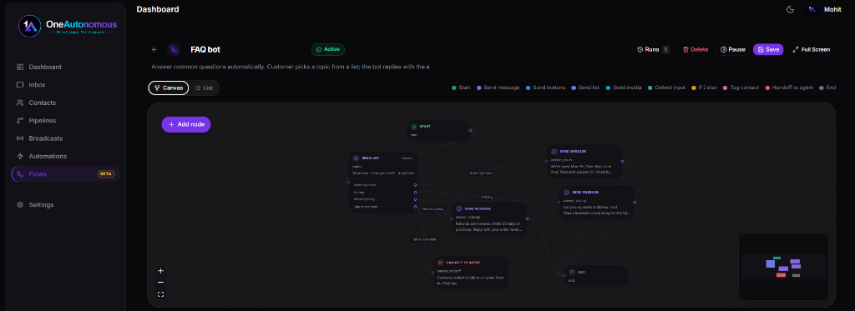
Task: Click the Send message legend entry
Action: [x=498, y=88]
